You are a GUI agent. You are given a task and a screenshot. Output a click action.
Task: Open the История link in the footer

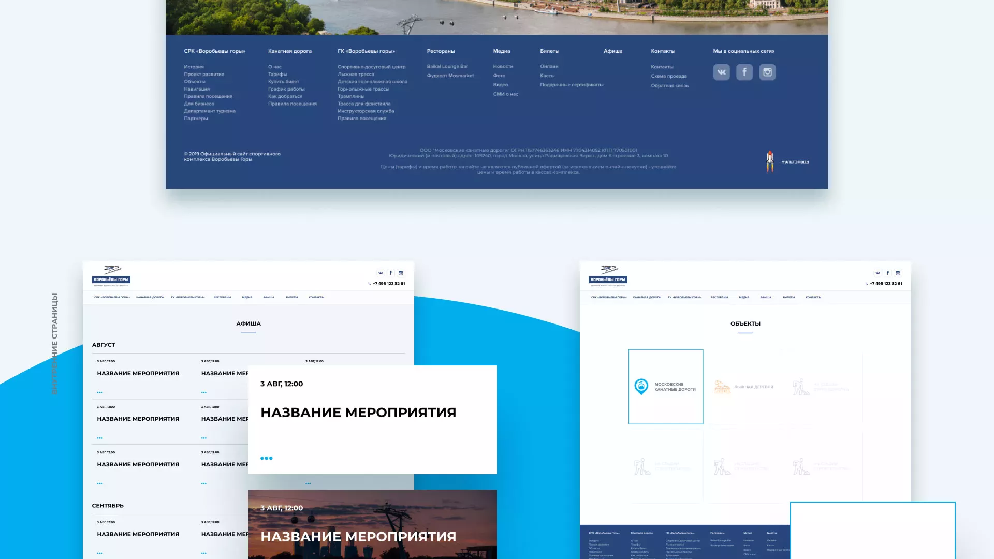(x=195, y=67)
